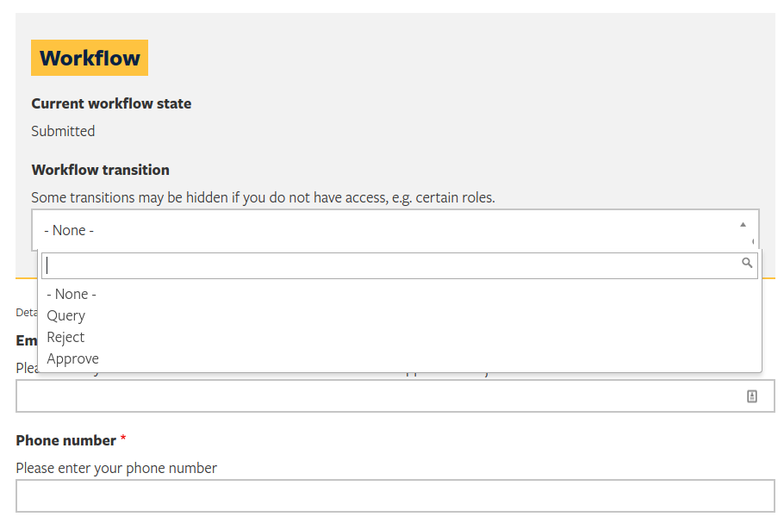The height and width of the screenshot is (523, 784).
Task: Focus the Phone number input field
Action: pyautogui.click(x=395, y=496)
